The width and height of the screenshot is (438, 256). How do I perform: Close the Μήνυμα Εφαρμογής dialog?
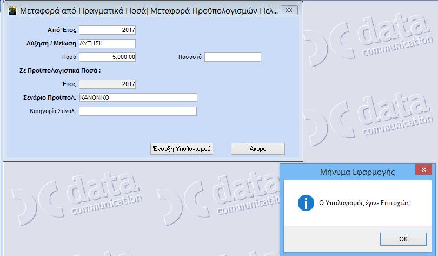click(423, 169)
